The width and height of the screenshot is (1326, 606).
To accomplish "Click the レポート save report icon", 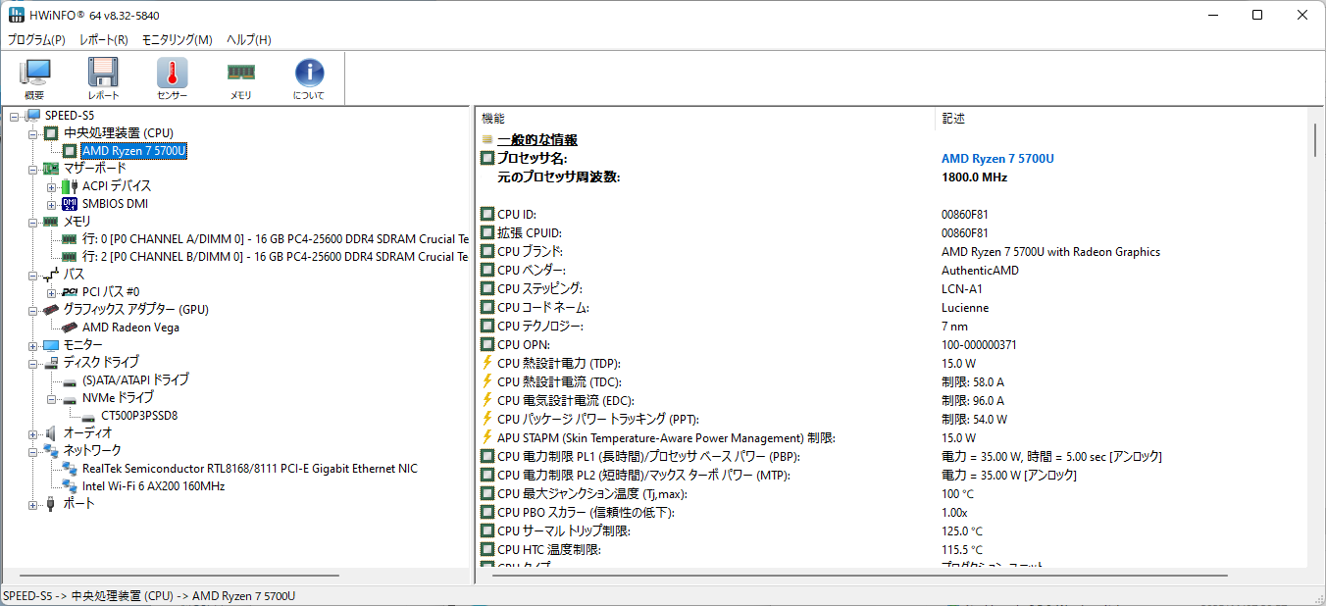I will coord(103,77).
